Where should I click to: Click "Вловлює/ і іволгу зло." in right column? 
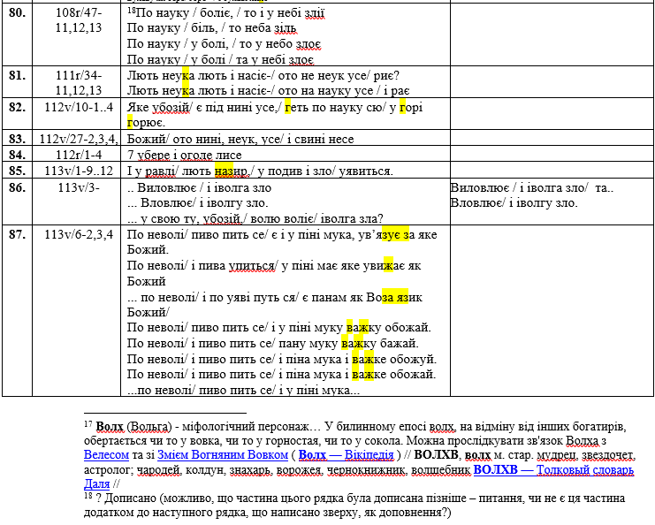514,203
